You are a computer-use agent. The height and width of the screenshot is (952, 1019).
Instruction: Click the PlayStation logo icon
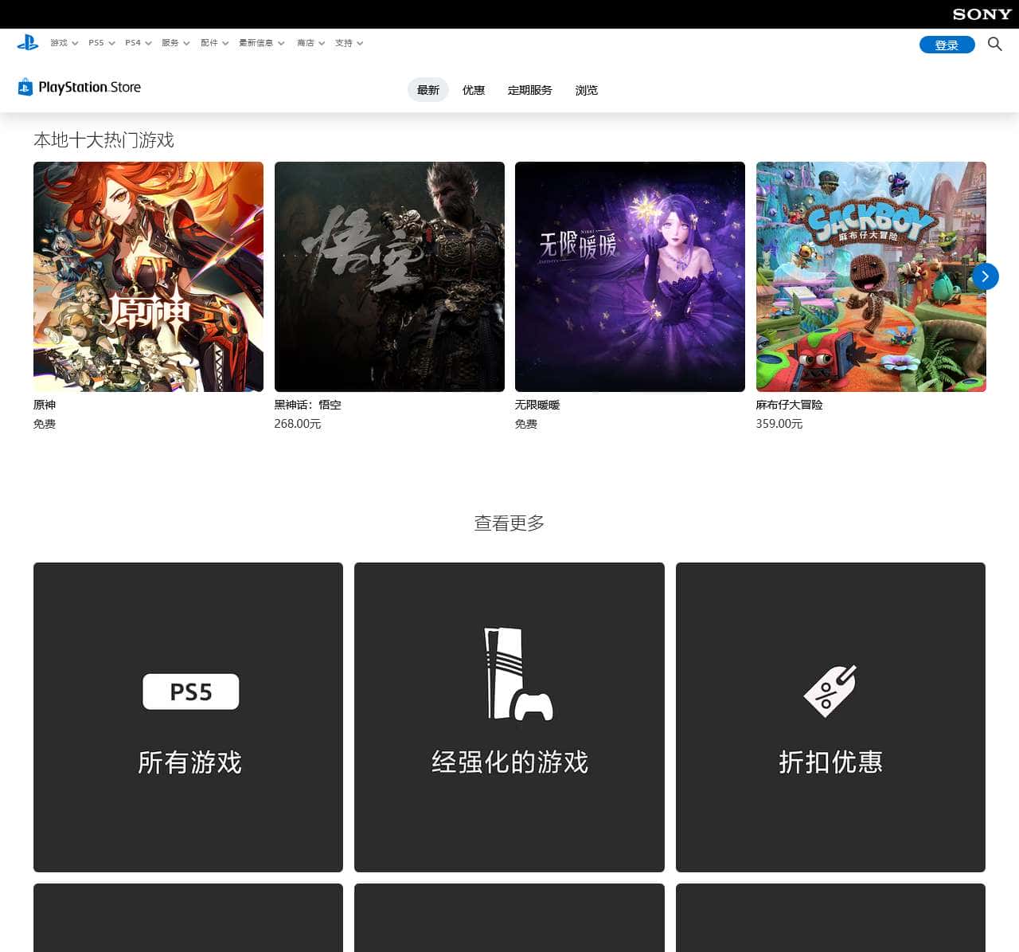[28, 43]
